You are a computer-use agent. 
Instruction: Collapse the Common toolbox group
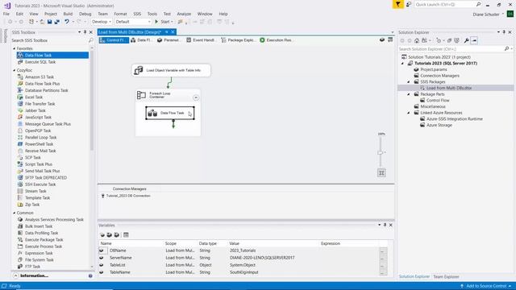(x=15, y=213)
